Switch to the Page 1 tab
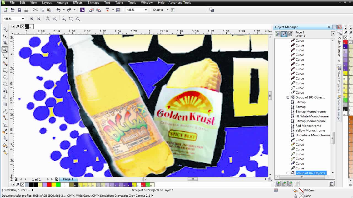 pos(68,179)
